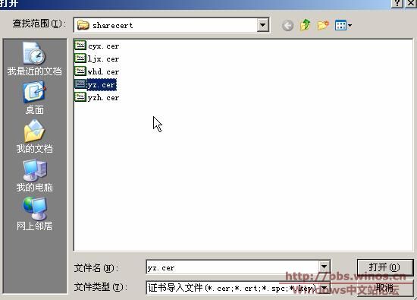This screenshot has width=417, height=300.
Task: Go to the Desktop location
Action: 34,98
